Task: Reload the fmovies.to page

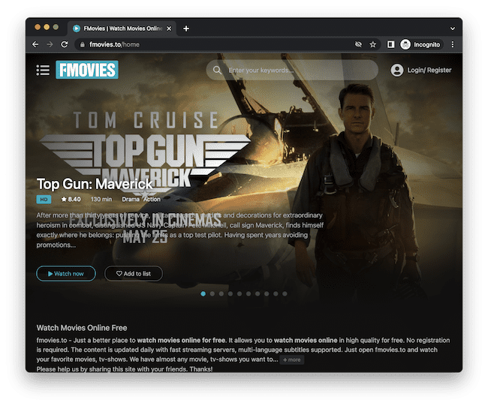Action: (65, 44)
